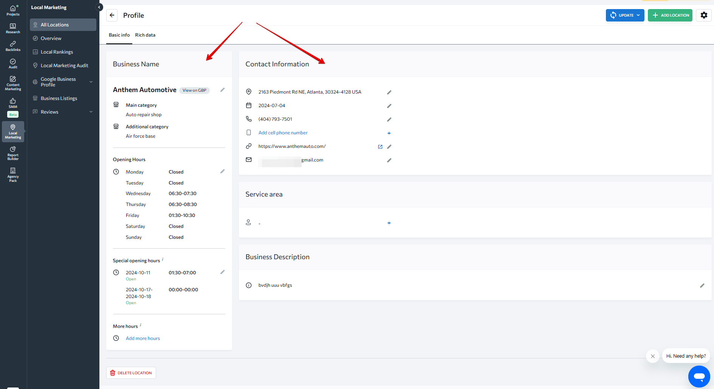This screenshot has width=714, height=389.
Task: Open the UPDATE dropdown button
Action: [625, 15]
